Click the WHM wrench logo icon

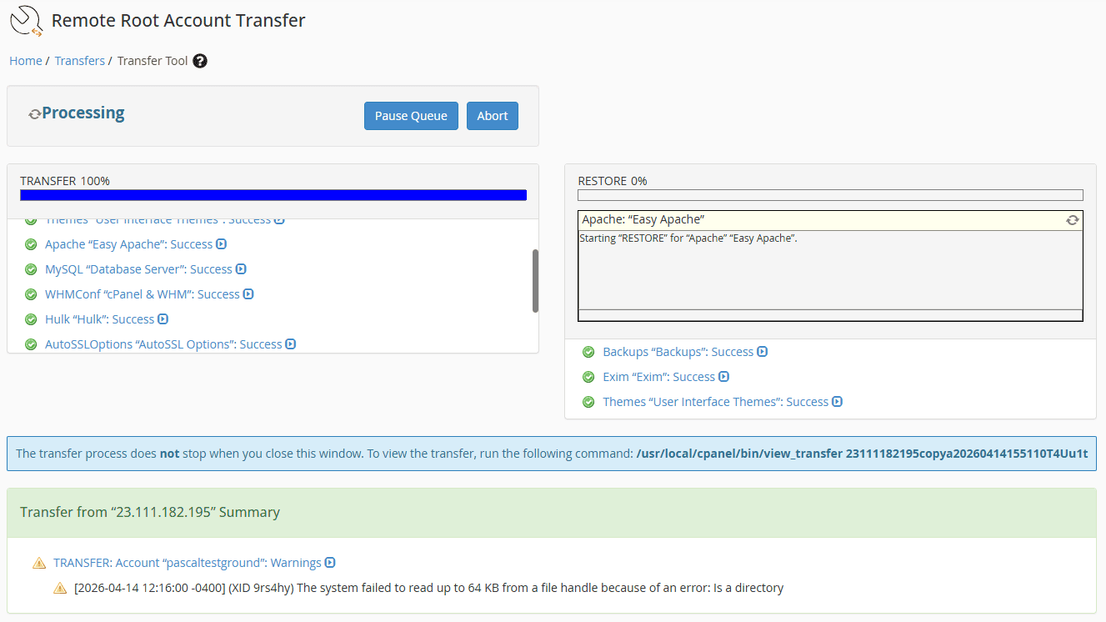(23, 20)
